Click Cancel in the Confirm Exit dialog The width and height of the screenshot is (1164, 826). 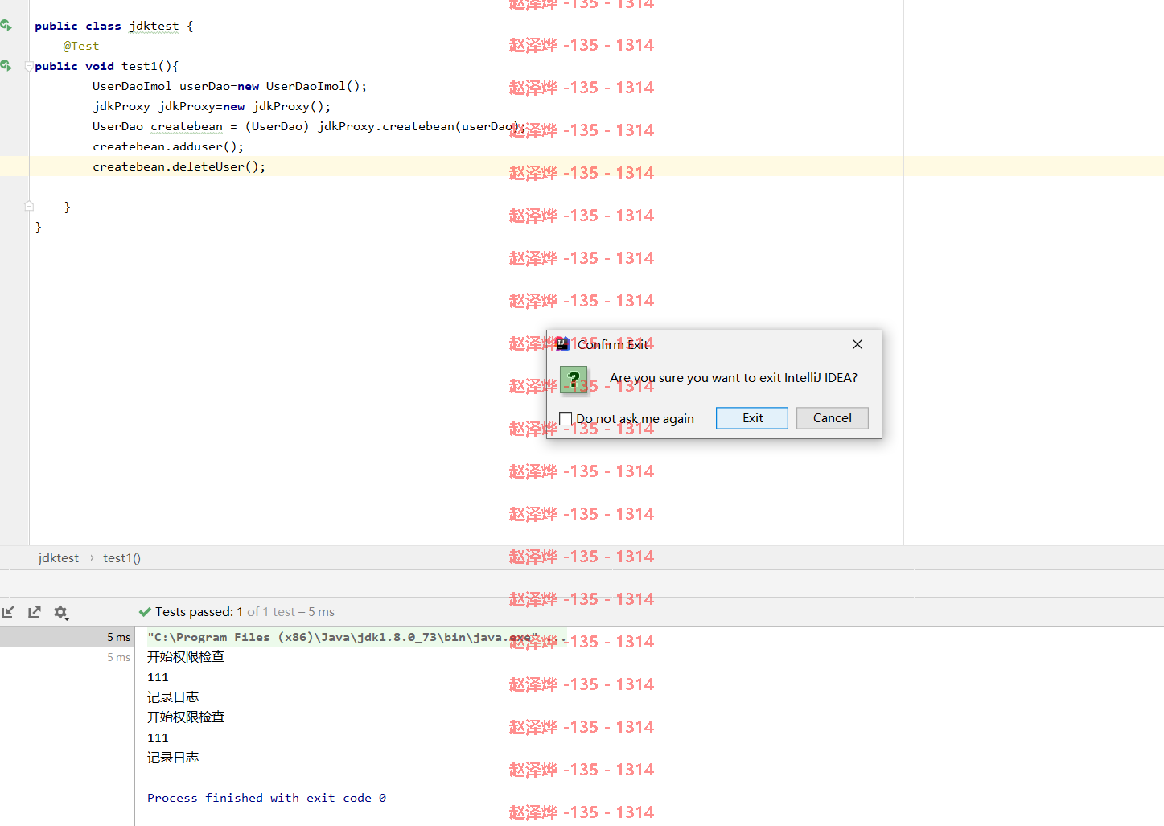[833, 418]
